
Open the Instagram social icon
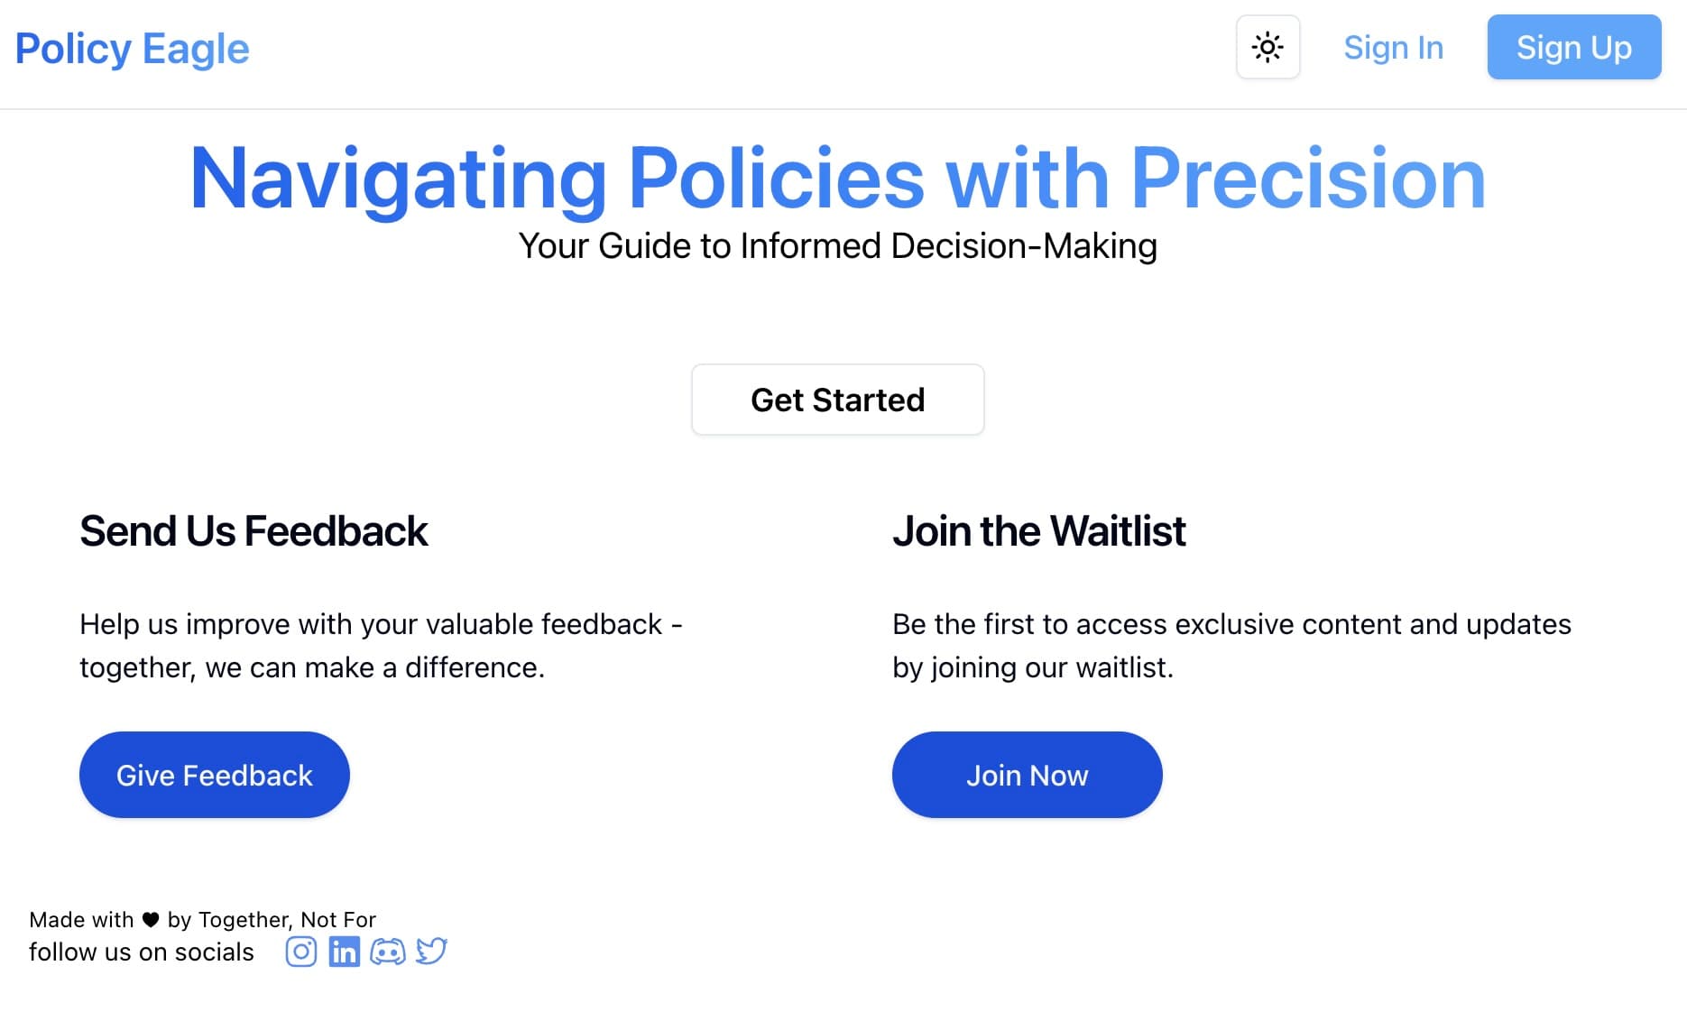pyautogui.click(x=301, y=952)
